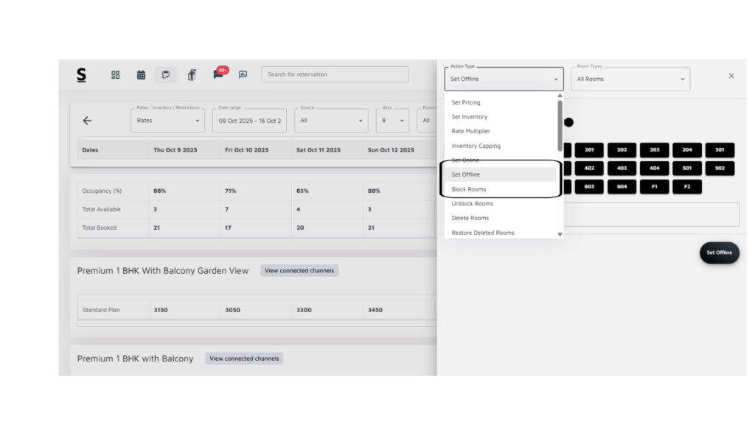Toggle room F2 selection chip
This screenshot has width=755, height=424.
pyautogui.click(x=686, y=187)
